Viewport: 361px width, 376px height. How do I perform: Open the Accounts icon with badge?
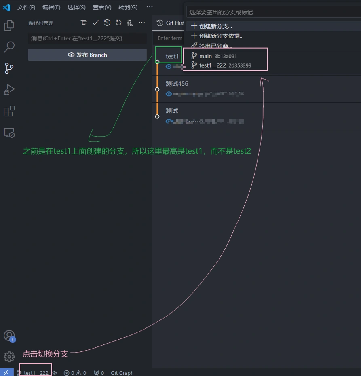coord(10,336)
